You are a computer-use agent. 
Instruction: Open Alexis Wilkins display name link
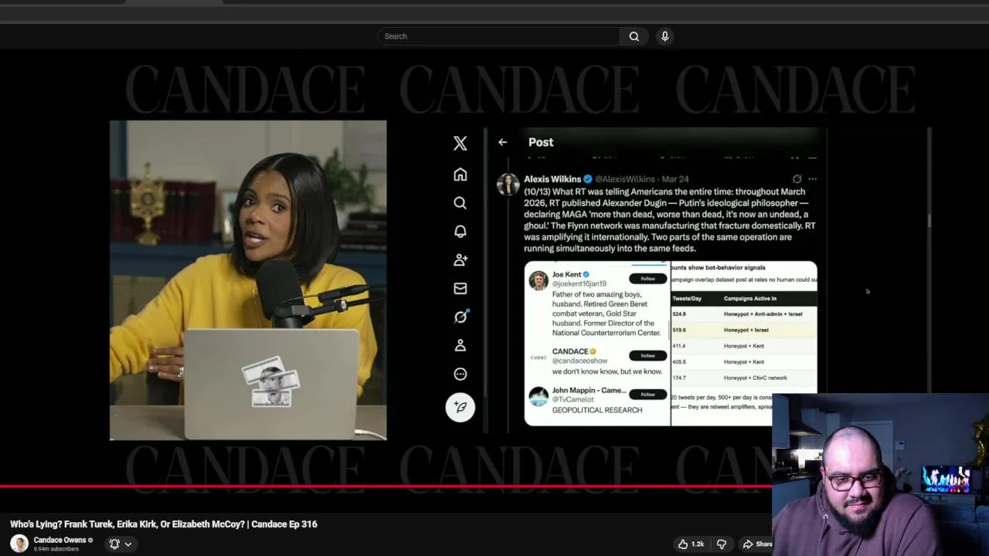(x=552, y=179)
